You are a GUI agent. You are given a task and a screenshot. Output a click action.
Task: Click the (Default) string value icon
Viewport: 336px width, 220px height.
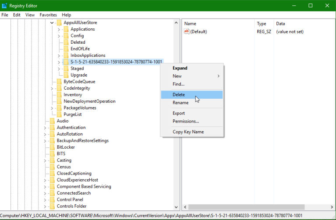(x=187, y=31)
